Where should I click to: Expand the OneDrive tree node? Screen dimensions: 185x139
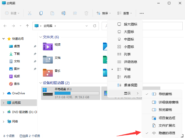pyautogui.click(x=3, y=93)
